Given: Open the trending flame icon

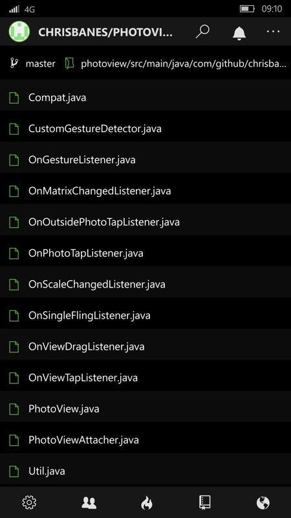Looking at the screenshot, I should point(147,503).
